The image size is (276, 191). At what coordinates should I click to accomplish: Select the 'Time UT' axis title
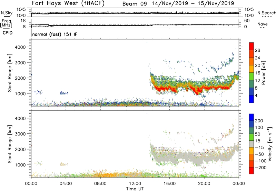[x=135, y=189]
